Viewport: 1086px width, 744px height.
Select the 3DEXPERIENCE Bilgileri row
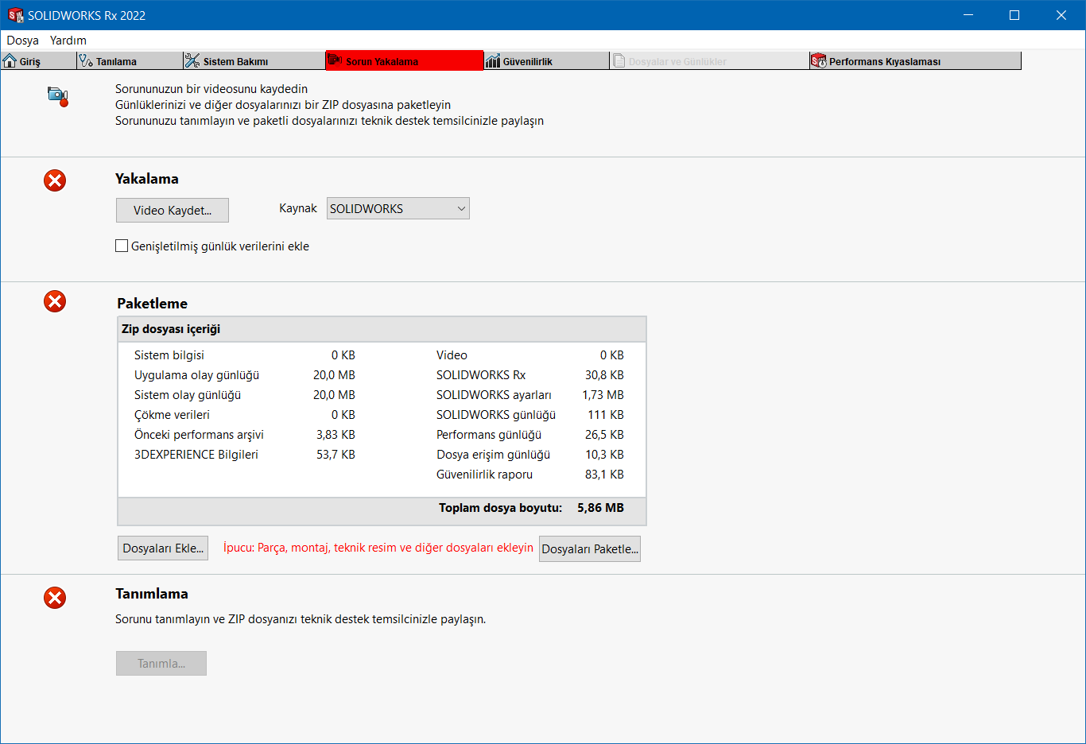(x=245, y=455)
